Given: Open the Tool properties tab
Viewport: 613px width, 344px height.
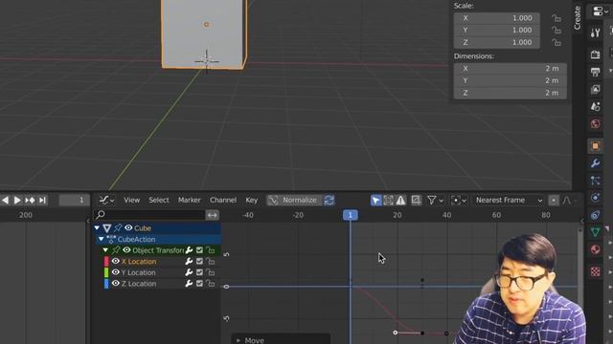Looking at the screenshot, I should [595, 32].
